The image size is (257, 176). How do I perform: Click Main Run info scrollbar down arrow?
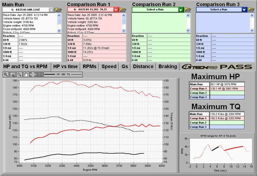point(59,30)
